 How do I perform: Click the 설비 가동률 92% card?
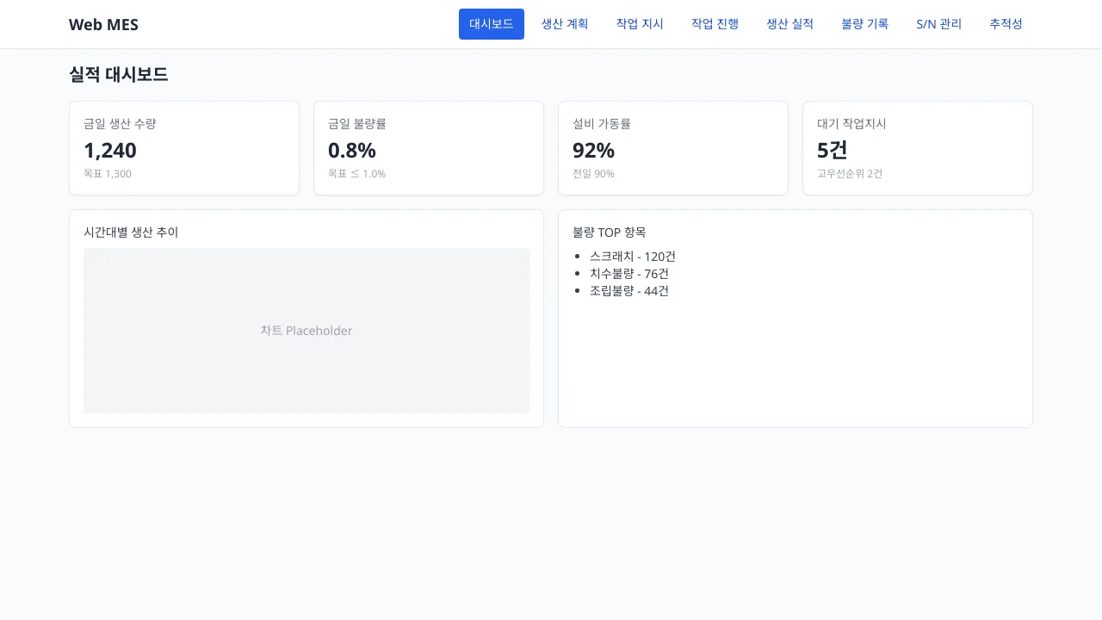(x=673, y=148)
